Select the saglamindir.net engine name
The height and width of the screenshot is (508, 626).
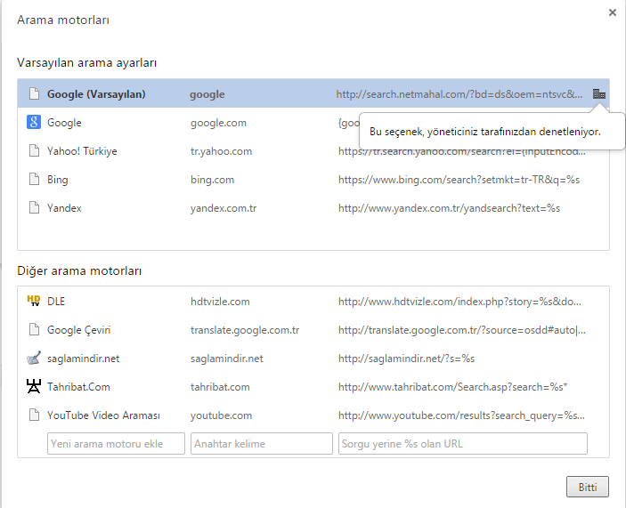(83, 358)
